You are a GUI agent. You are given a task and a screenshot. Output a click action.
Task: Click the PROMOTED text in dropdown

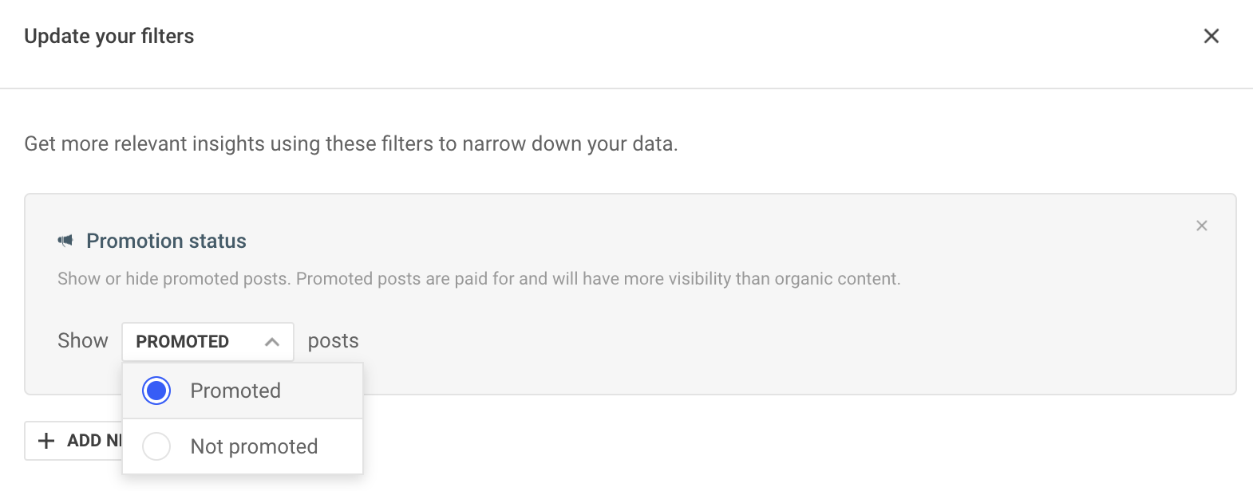[183, 341]
